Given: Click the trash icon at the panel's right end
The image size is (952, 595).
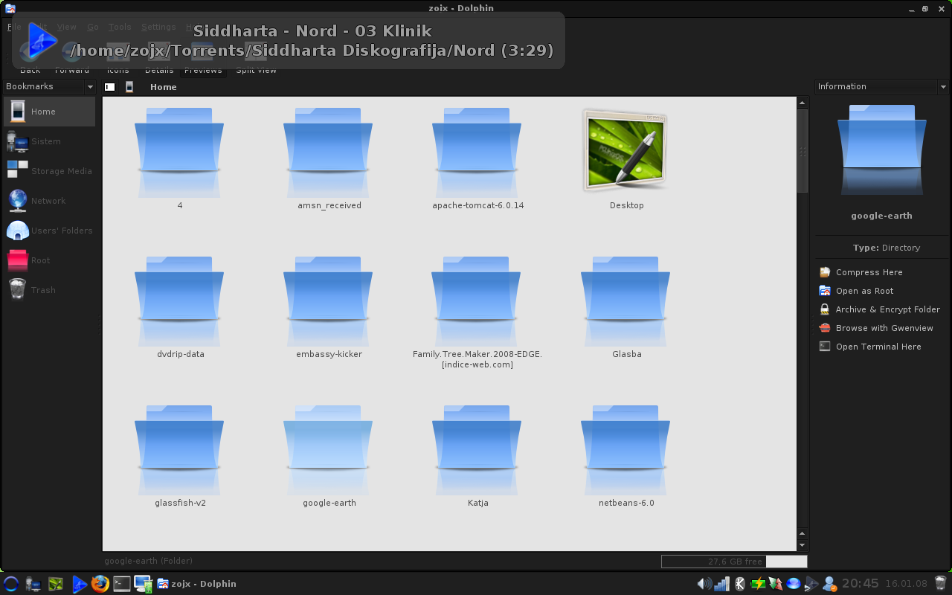Looking at the screenshot, I should click(941, 584).
